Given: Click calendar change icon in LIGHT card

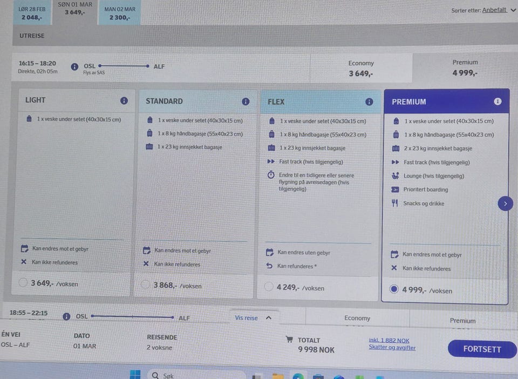Looking at the screenshot, I should click(24, 248).
